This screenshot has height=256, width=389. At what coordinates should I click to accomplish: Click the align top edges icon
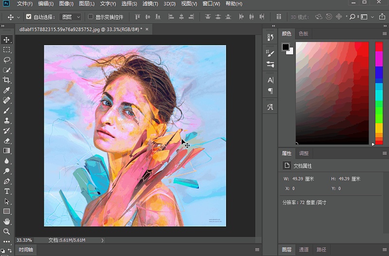point(138,17)
